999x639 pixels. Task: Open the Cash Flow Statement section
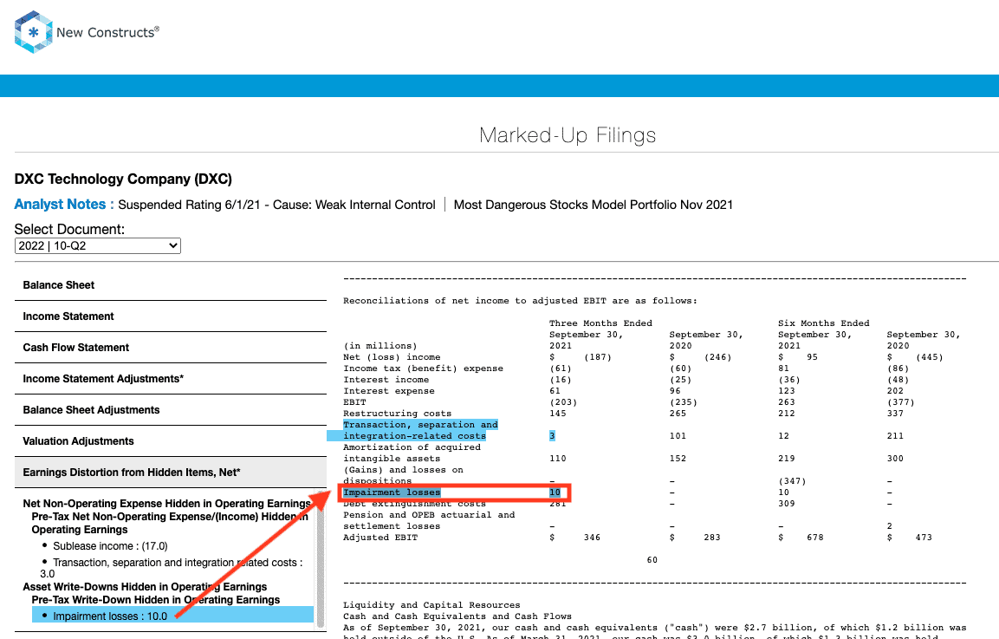[170, 348]
